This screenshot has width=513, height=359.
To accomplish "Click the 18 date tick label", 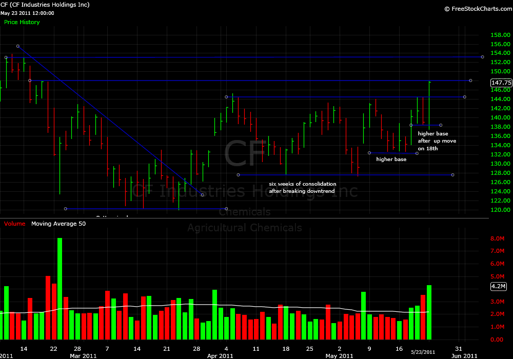I will tap(286, 349).
